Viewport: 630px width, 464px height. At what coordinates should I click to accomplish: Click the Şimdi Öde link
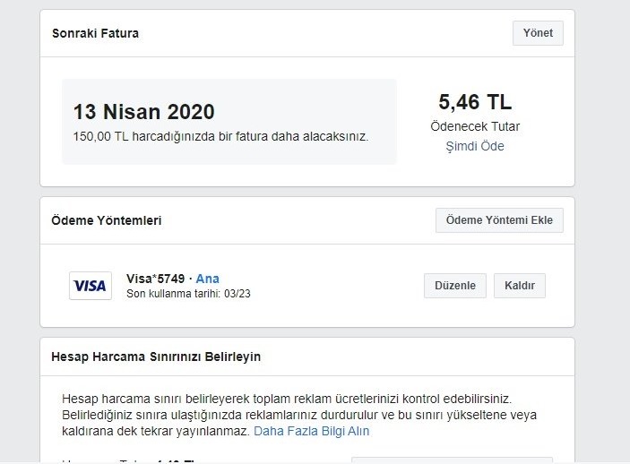[x=475, y=146]
